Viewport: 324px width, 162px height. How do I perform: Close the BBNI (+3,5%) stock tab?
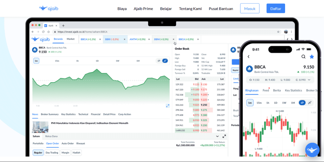[173, 39]
